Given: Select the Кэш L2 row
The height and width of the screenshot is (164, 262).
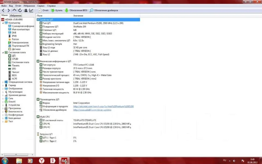Looking at the screenshot, I should (88, 55).
